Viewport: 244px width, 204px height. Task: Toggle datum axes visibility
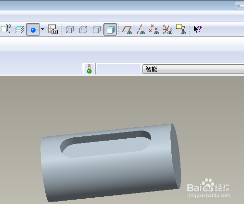tap(141, 29)
